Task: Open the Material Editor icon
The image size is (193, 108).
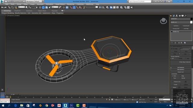Action: [121, 7]
